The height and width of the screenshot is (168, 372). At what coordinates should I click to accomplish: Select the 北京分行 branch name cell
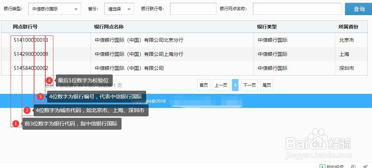(x=139, y=40)
